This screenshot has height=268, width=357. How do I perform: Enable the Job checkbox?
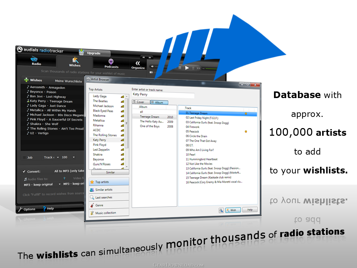[x=25, y=157]
